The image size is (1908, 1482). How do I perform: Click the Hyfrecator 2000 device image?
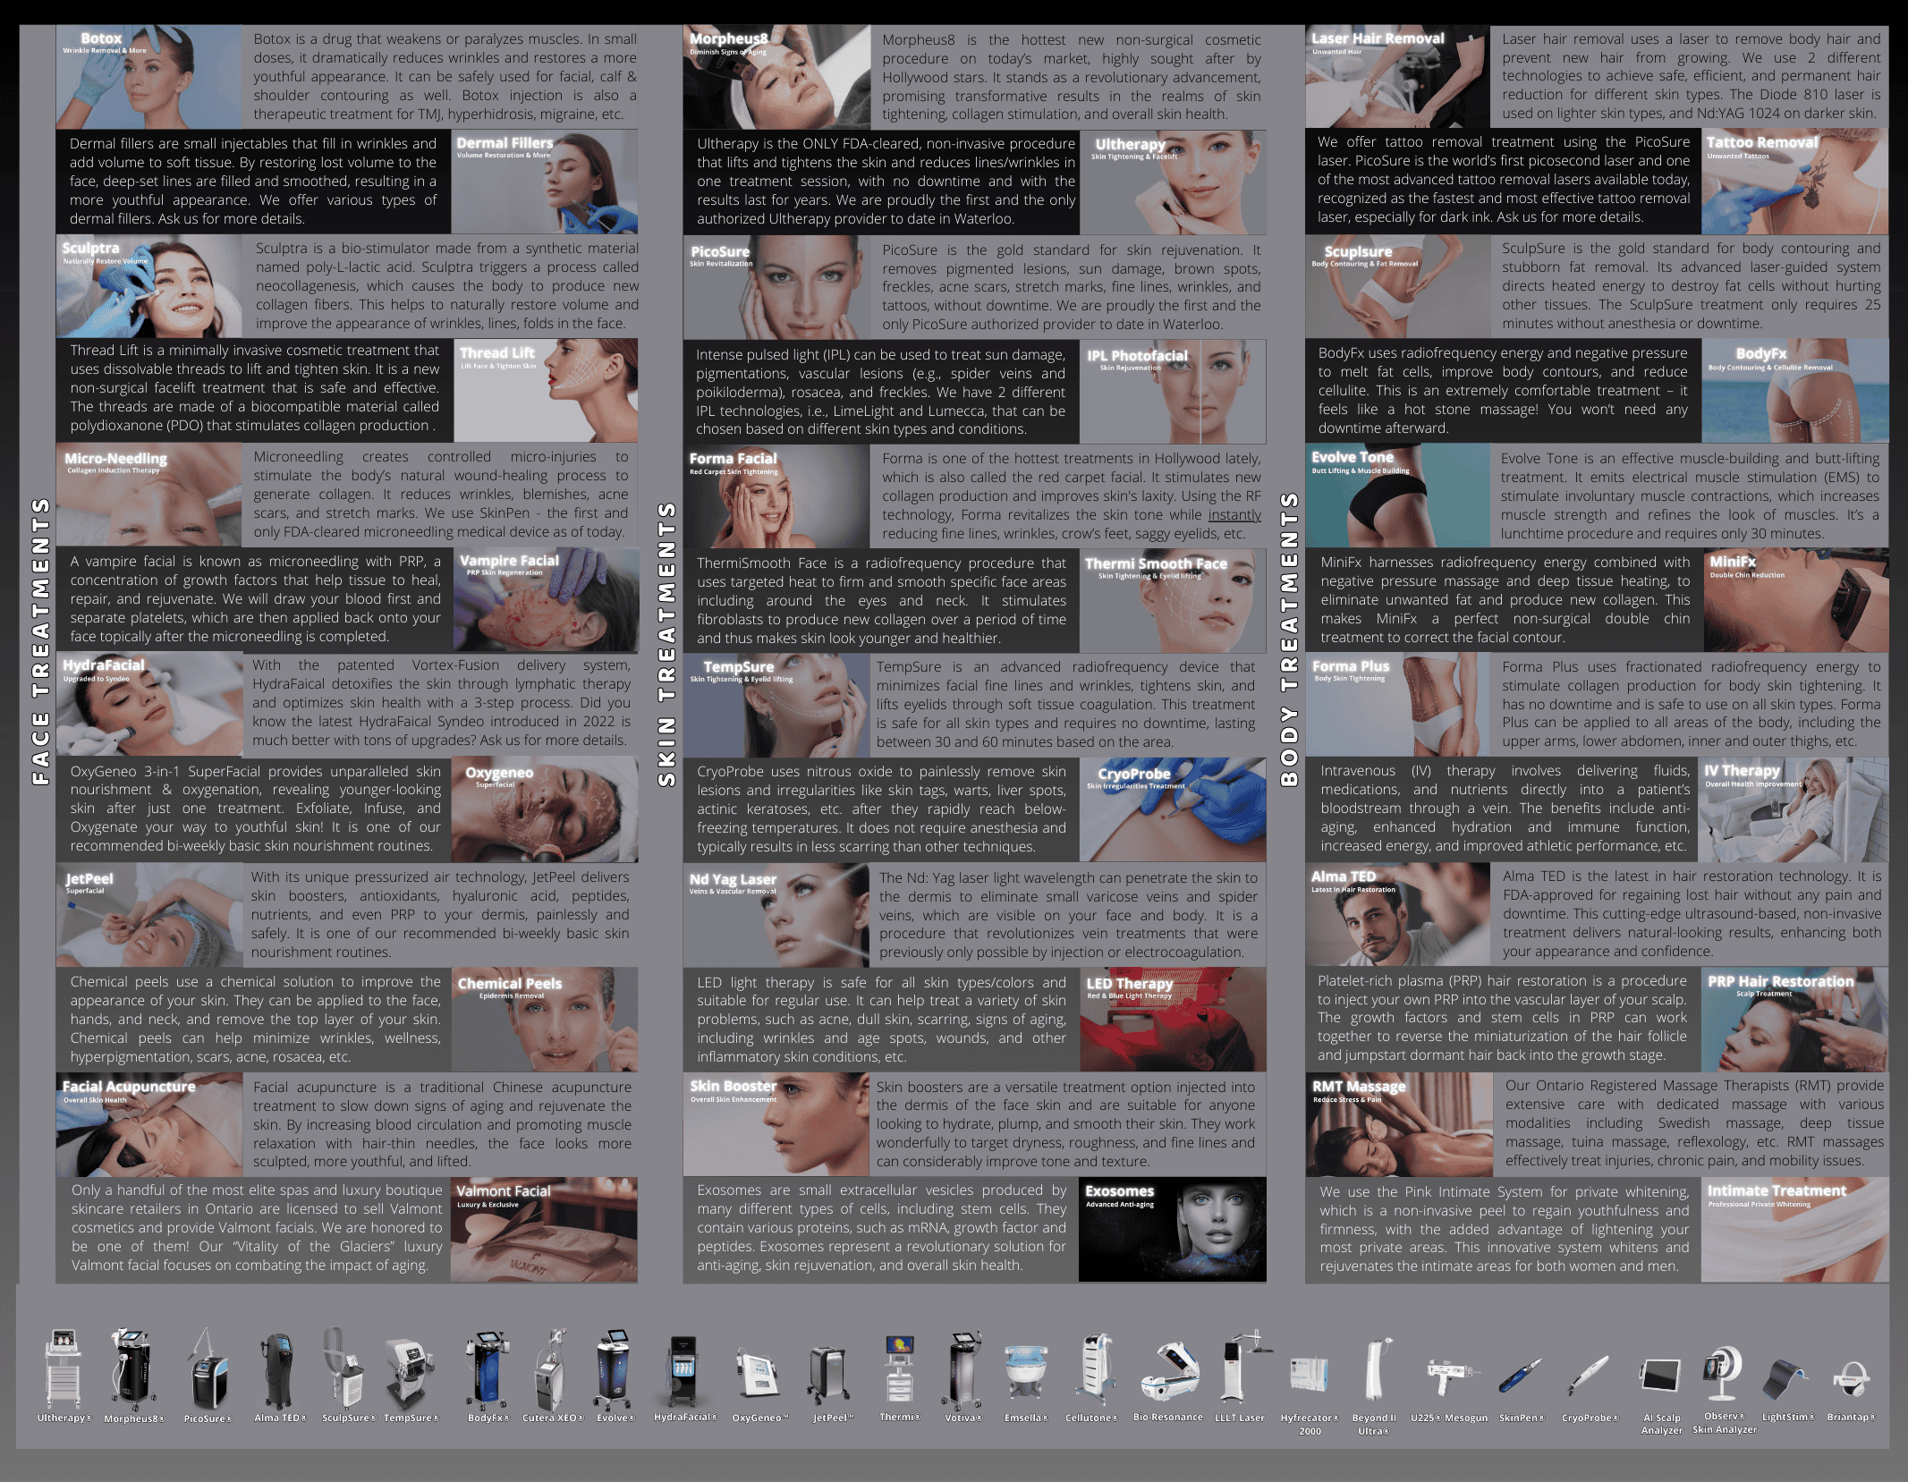pos(1310,1374)
